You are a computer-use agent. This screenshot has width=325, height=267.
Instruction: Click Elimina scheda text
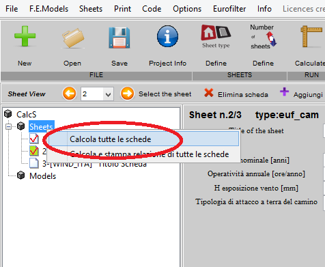pos(243,94)
